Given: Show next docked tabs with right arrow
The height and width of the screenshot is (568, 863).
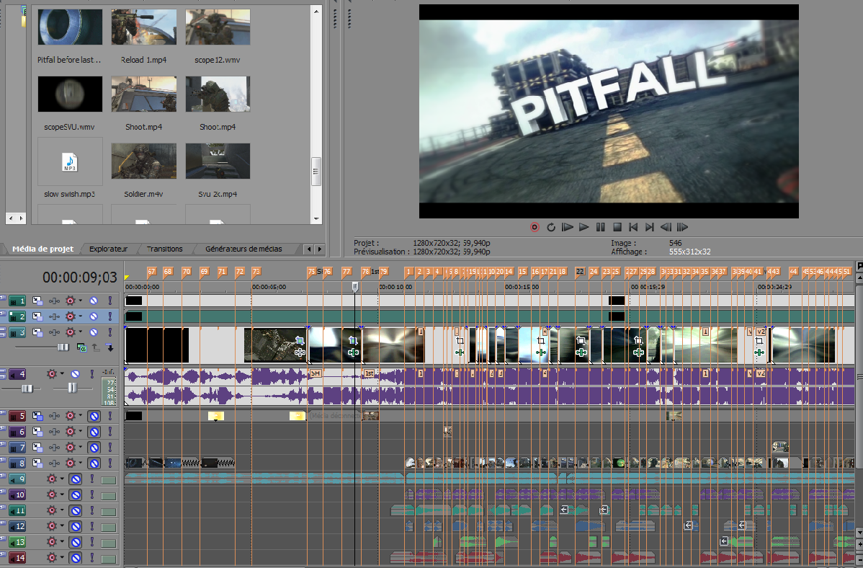Looking at the screenshot, I should pyautogui.click(x=319, y=249).
